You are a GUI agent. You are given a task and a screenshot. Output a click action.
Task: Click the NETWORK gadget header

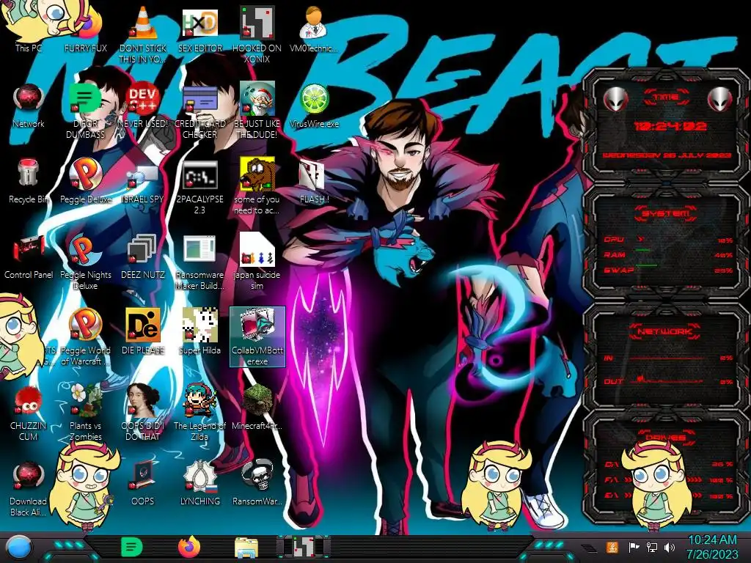pos(666,331)
